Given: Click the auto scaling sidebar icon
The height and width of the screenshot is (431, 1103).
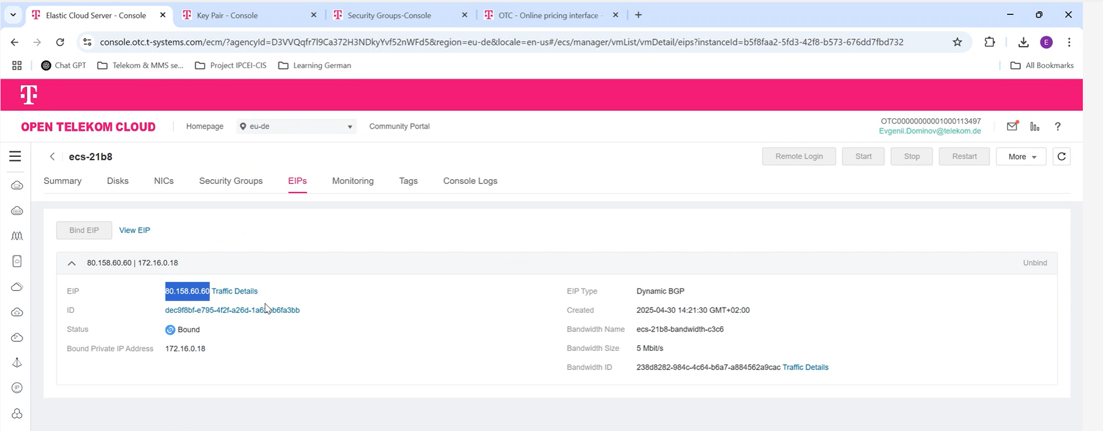Looking at the screenshot, I should point(17,236).
